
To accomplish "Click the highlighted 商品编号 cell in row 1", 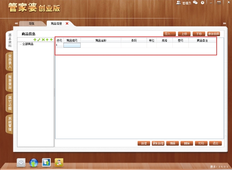I will [72, 45].
